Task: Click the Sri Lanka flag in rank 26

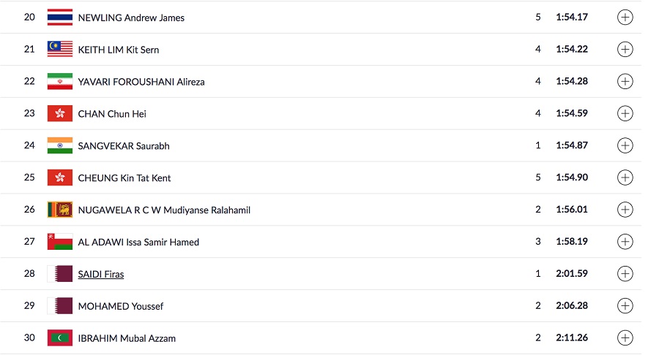Action: [60, 210]
